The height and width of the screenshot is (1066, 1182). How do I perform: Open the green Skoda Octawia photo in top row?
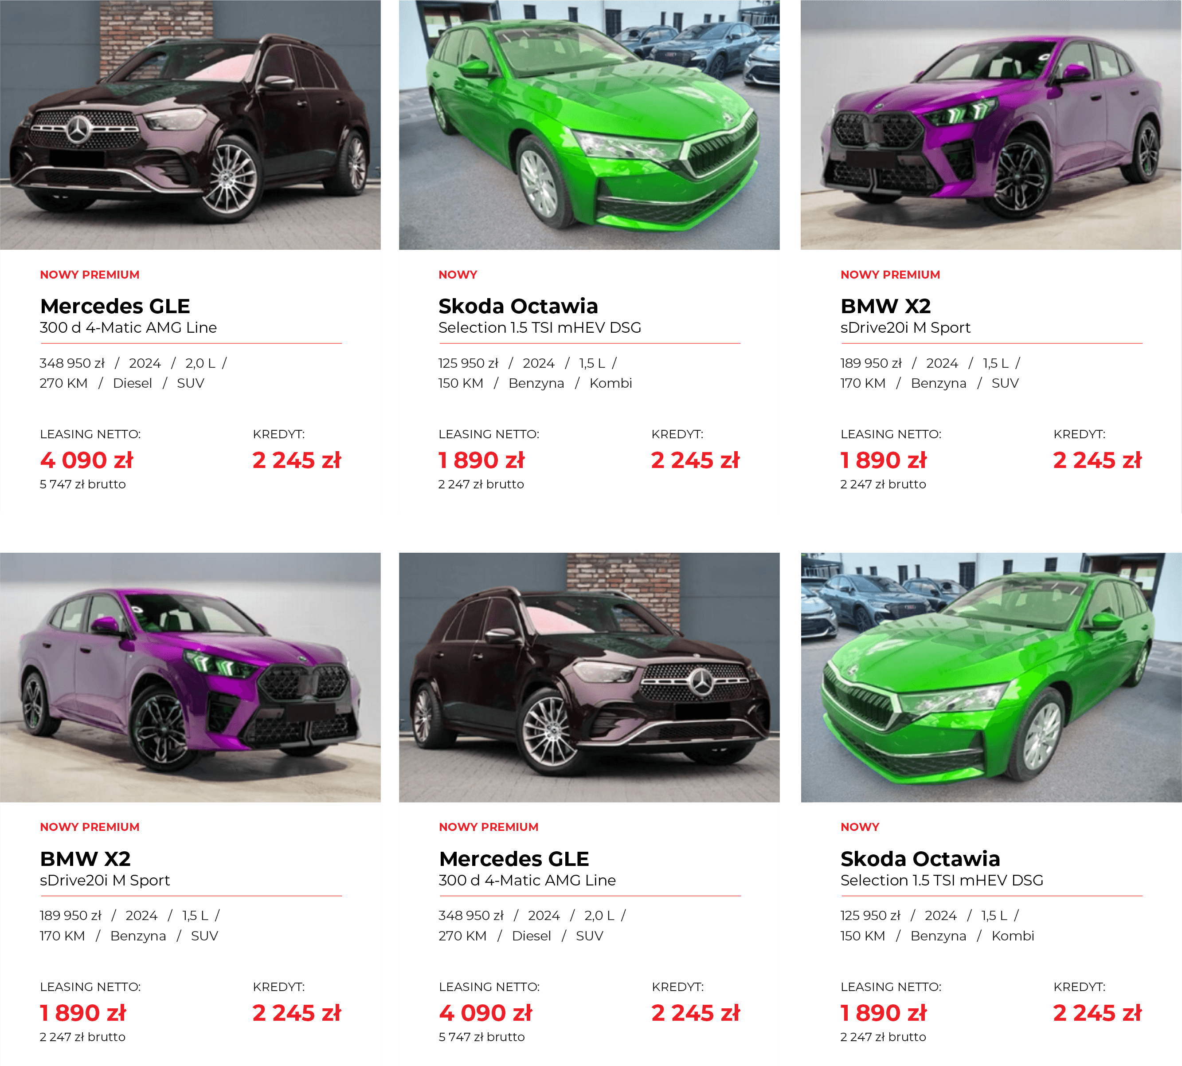click(589, 125)
